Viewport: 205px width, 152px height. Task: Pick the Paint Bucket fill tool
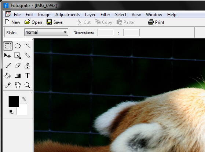[x=8, y=75]
